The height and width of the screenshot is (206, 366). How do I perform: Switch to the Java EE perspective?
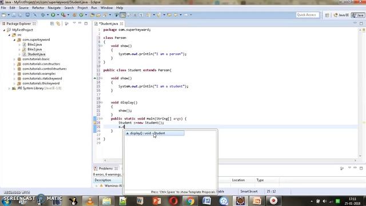[x=341, y=15]
